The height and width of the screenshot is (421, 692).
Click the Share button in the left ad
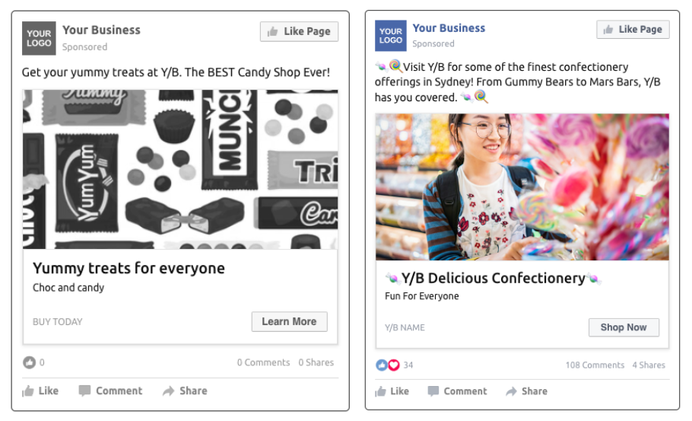click(x=185, y=391)
